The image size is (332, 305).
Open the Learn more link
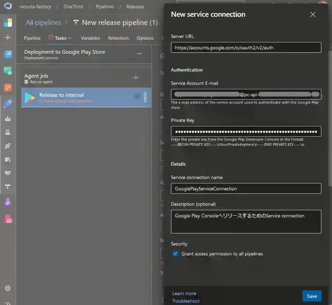184,293
